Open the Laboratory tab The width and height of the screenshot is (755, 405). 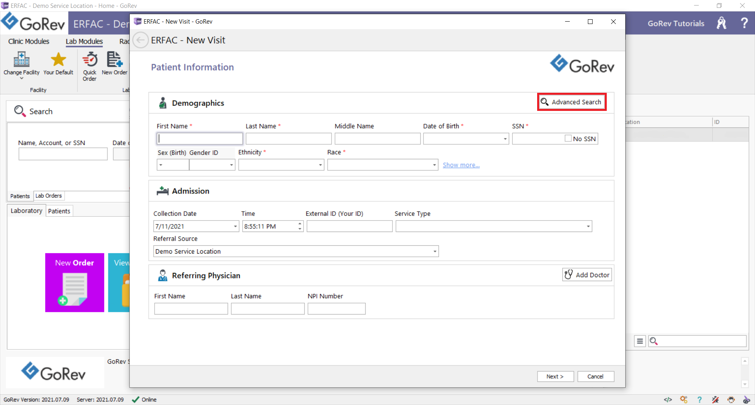point(26,211)
